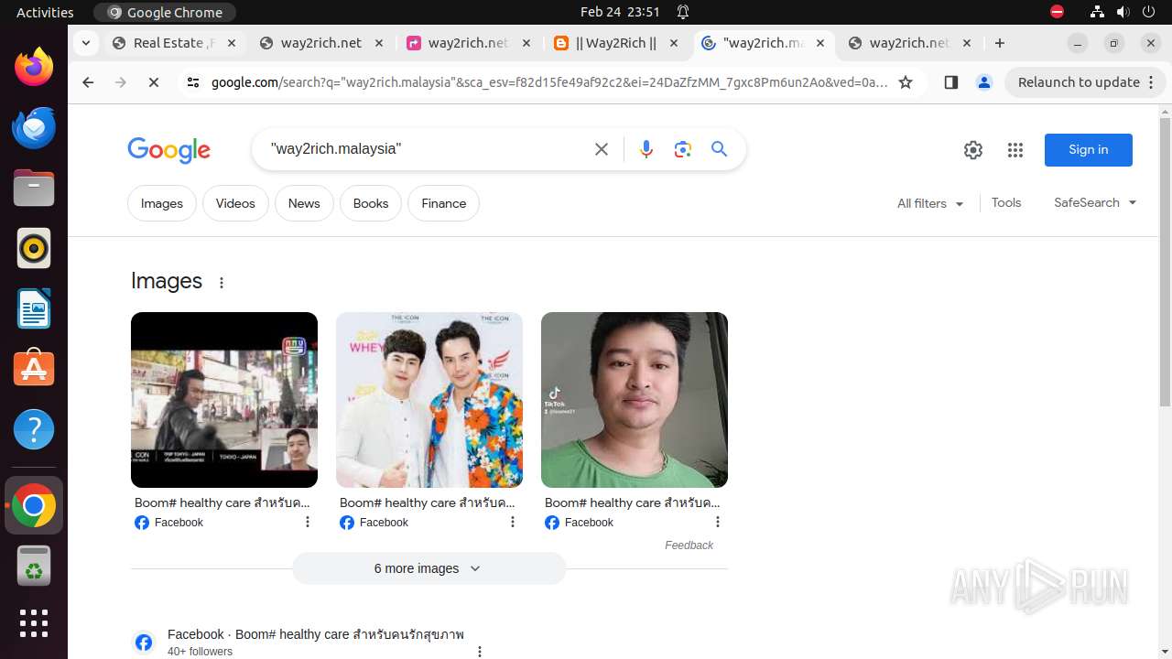
Task: Click the page vertical scrollbar
Action: 1165,263
